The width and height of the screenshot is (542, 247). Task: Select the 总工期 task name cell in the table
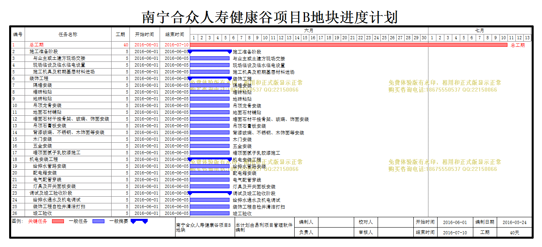click(x=68, y=45)
